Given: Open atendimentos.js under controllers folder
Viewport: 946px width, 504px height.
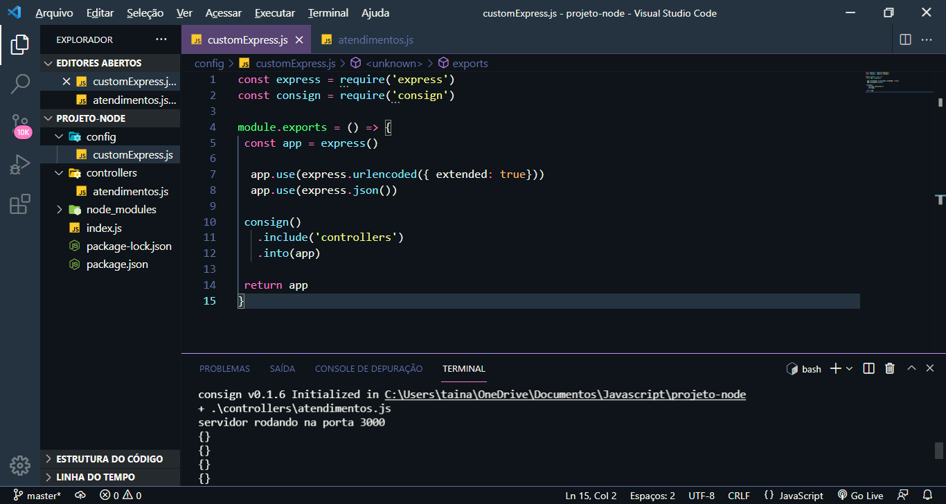Looking at the screenshot, I should point(110,192).
